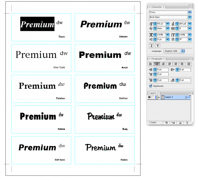Click space before paragraph icon
Screen dimensions: 198x177
click(151, 80)
